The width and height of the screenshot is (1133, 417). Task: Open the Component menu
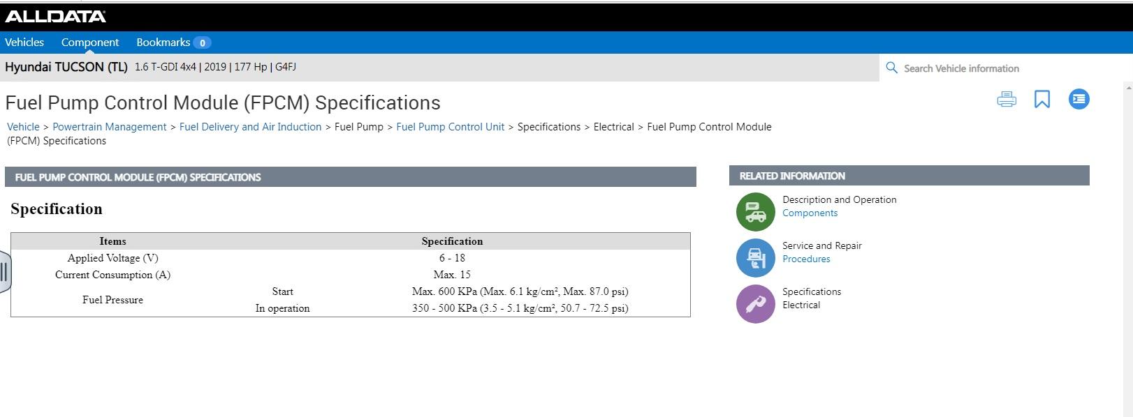[x=90, y=43]
